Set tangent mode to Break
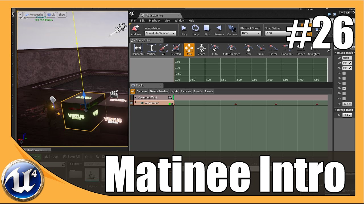The height and width of the screenshot is (204, 364). (x=261, y=50)
